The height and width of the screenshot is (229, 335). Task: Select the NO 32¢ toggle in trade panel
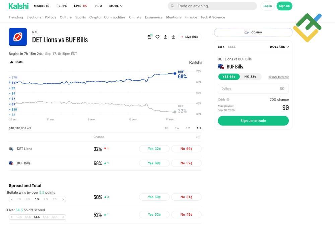[x=250, y=77]
